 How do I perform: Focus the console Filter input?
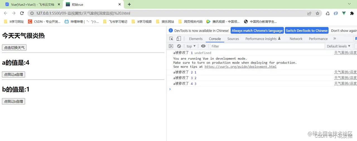pyautogui.click(x=267, y=46)
